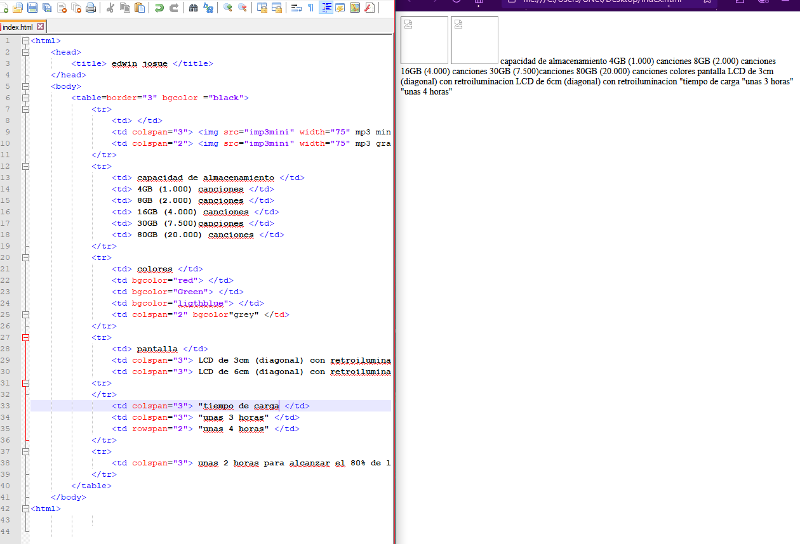
Task: Undo the last edit with green arrow
Action: pyautogui.click(x=159, y=8)
